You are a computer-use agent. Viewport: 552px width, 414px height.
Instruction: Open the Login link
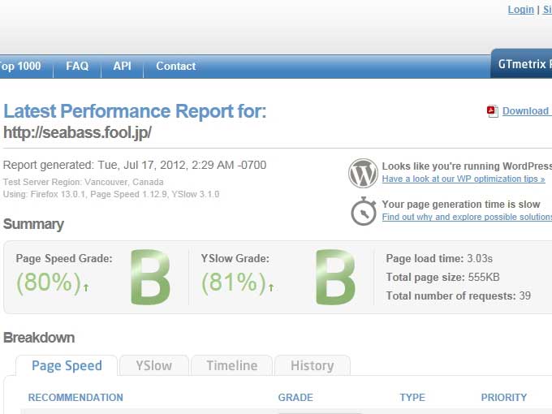tap(520, 10)
